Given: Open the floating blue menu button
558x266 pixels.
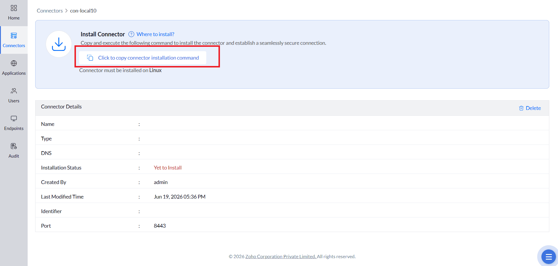Looking at the screenshot, I should click(548, 257).
